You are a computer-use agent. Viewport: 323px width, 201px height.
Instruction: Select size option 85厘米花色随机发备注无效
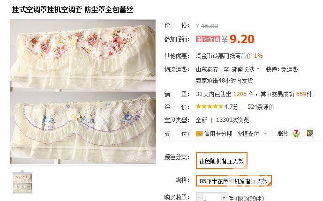(x=234, y=181)
